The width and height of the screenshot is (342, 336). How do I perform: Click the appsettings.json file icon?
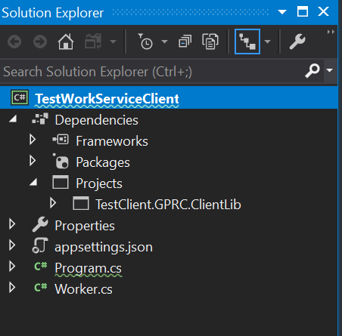click(x=40, y=245)
